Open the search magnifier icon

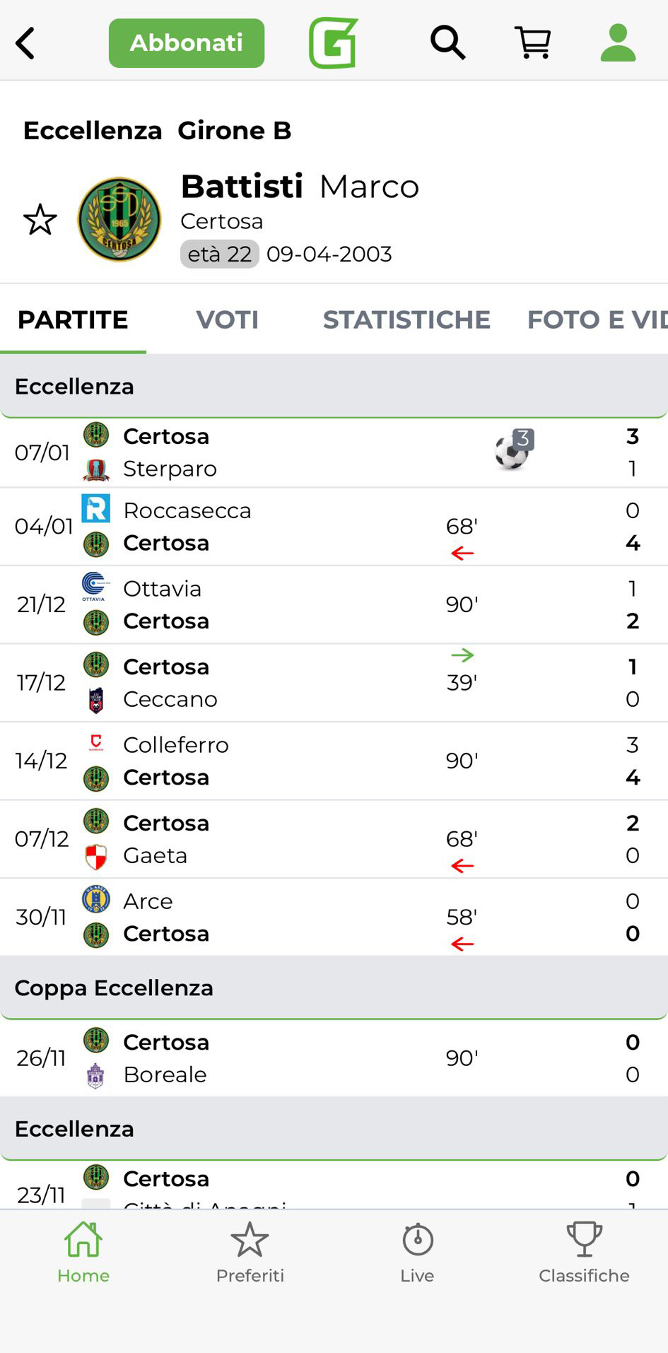point(447,43)
